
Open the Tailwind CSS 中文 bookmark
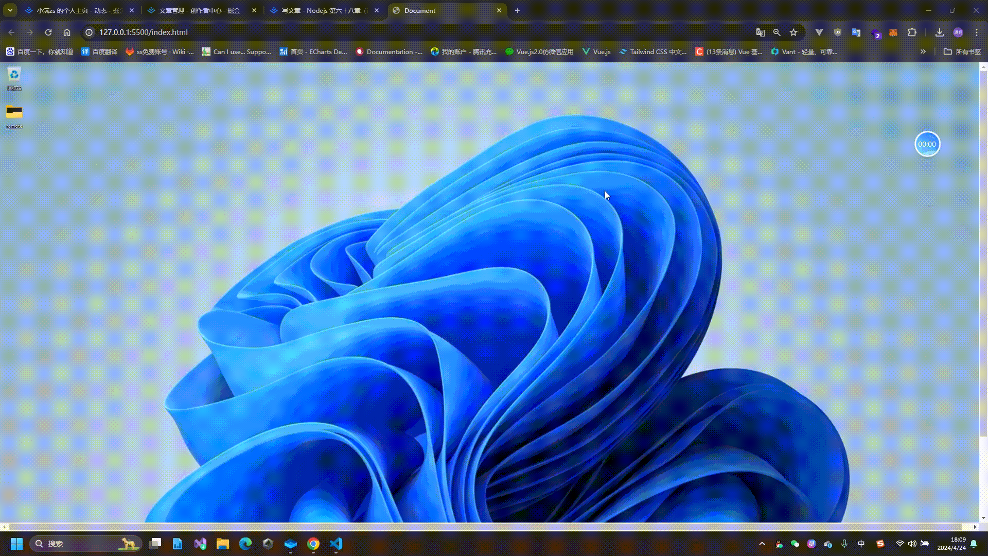(x=653, y=51)
